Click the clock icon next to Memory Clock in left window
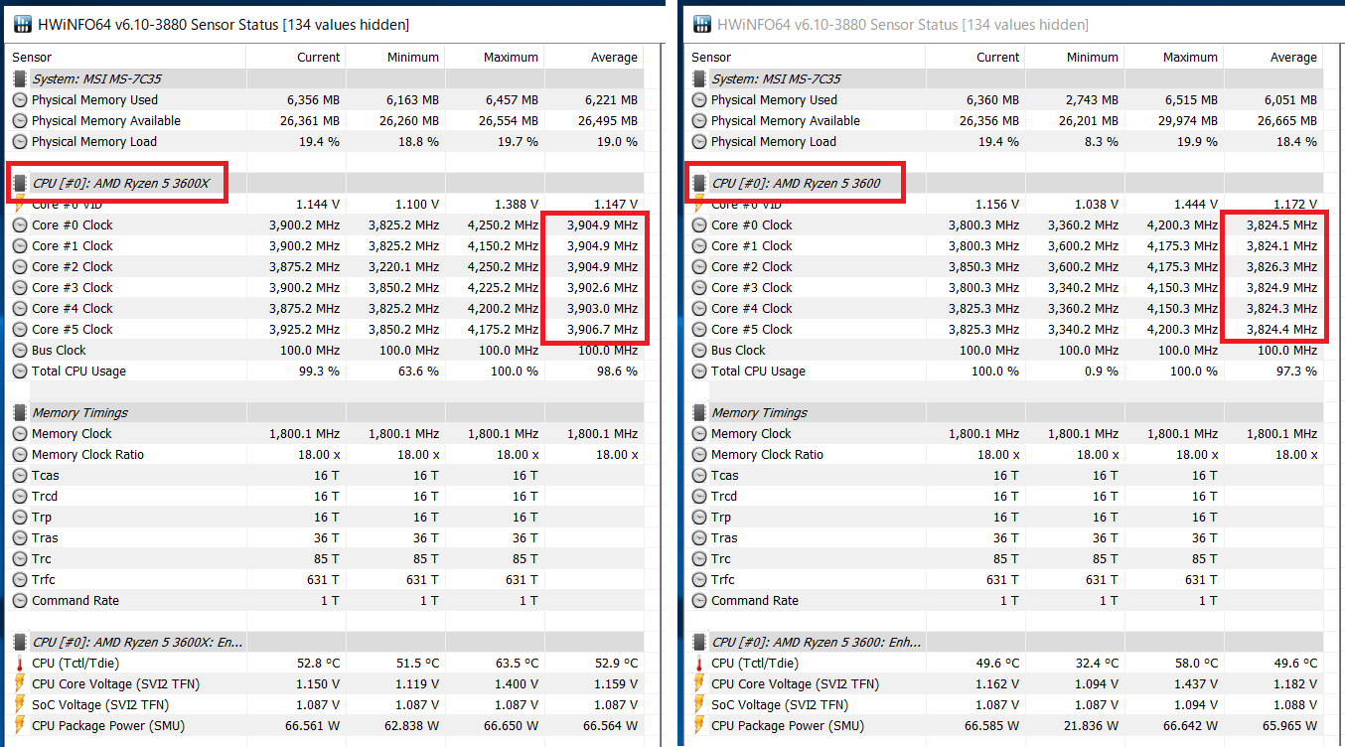 20,433
